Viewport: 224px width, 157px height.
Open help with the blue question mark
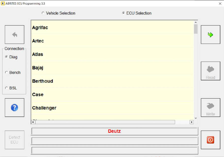tap(15, 108)
